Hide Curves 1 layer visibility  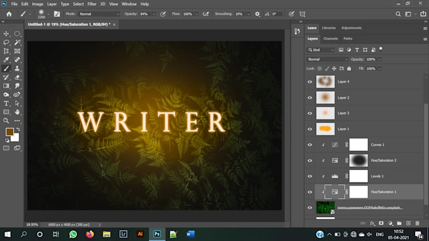310,145
